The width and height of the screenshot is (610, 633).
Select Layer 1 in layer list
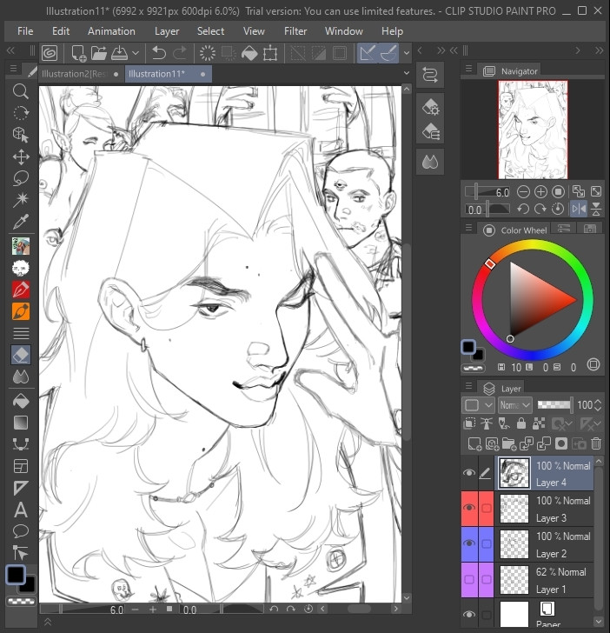[x=544, y=580]
